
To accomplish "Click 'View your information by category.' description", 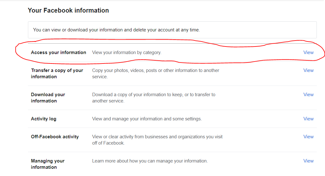I will click(x=127, y=52).
